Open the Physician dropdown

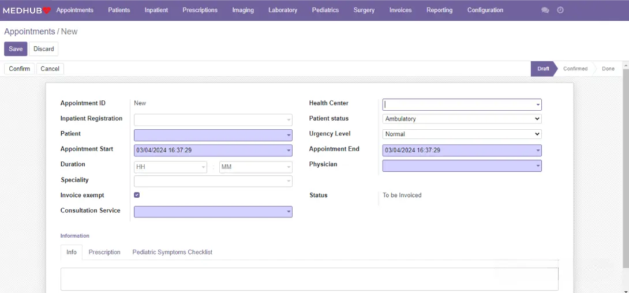coord(462,166)
